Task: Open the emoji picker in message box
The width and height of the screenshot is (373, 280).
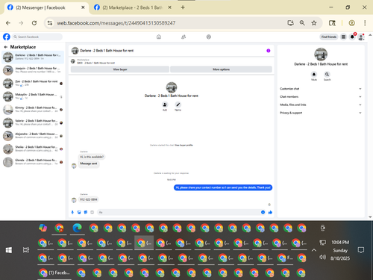Action: pos(263,212)
